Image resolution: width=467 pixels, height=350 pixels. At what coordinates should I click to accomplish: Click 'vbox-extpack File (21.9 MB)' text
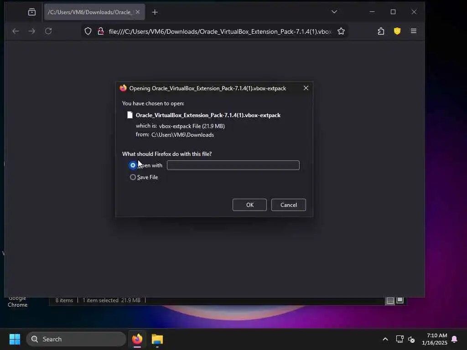pos(192,126)
